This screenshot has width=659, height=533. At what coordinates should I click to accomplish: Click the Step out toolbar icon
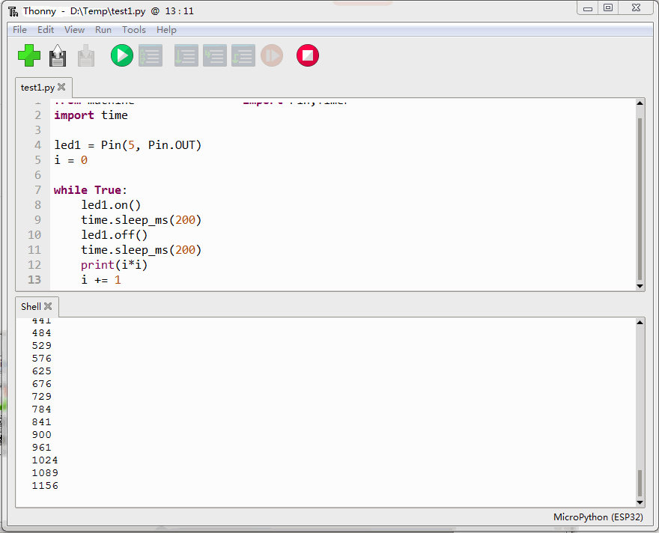point(243,55)
